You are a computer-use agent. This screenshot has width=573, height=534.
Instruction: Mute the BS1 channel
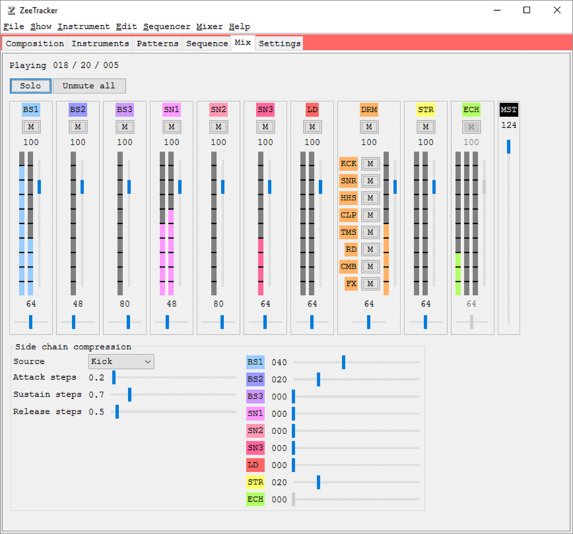pos(31,127)
